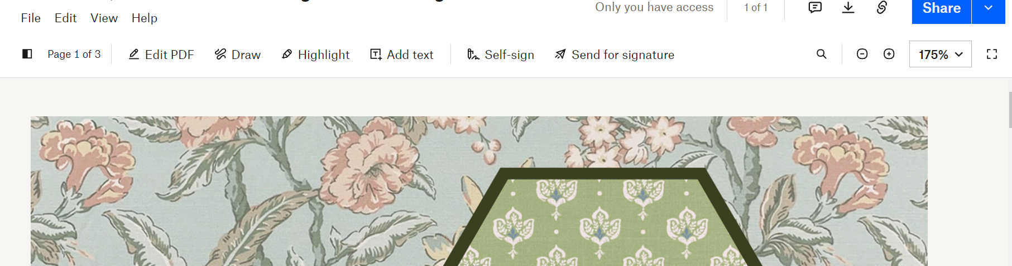The image size is (1012, 266).
Task: Click Add text tool
Action: (402, 55)
